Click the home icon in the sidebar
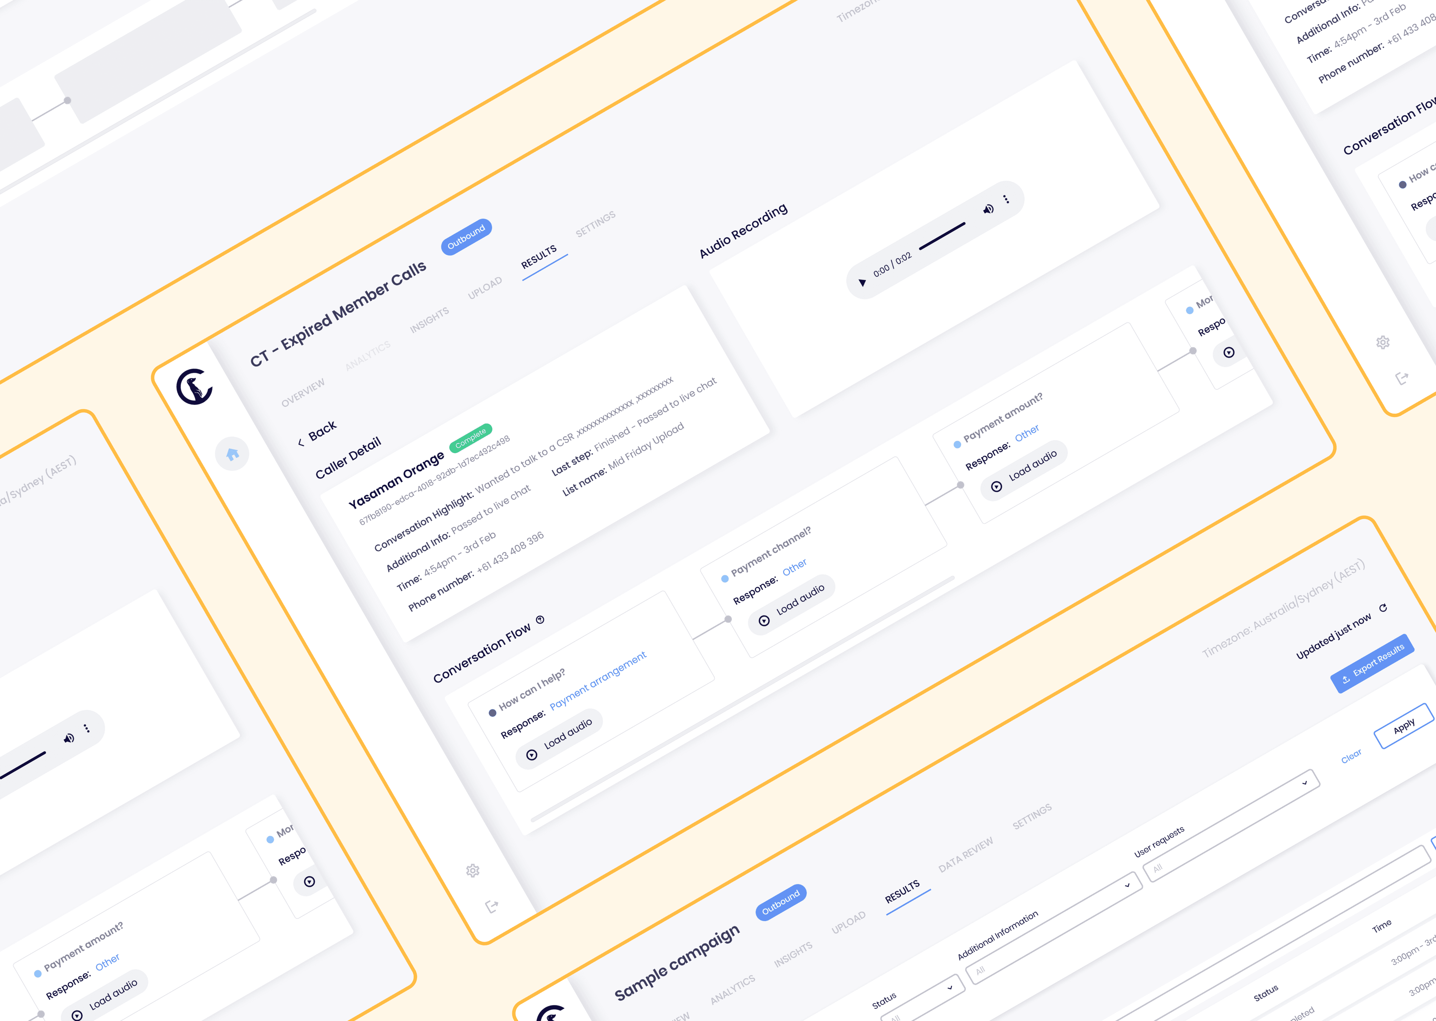The height and width of the screenshot is (1021, 1436). [x=232, y=454]
